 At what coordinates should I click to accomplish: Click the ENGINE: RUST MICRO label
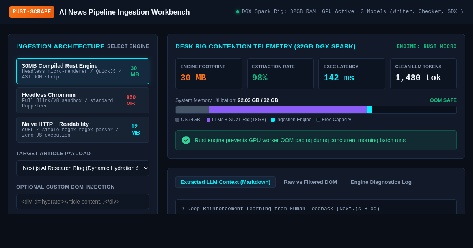[426, 46]
